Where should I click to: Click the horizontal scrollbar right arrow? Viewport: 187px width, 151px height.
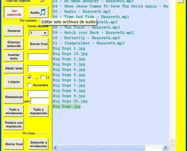click(x=165, y=148)
